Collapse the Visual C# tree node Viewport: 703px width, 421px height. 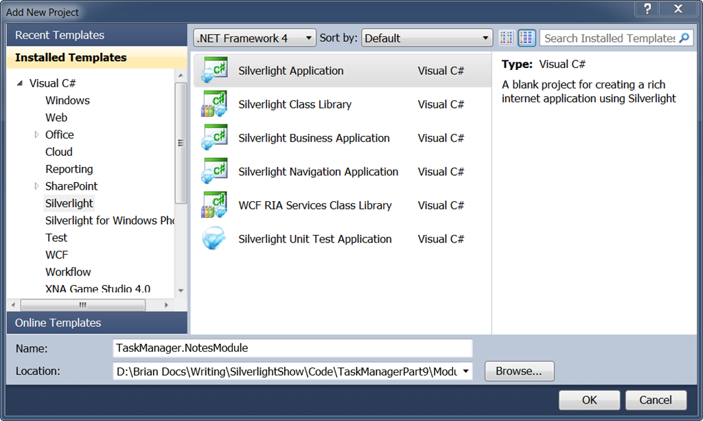(20, 83)
